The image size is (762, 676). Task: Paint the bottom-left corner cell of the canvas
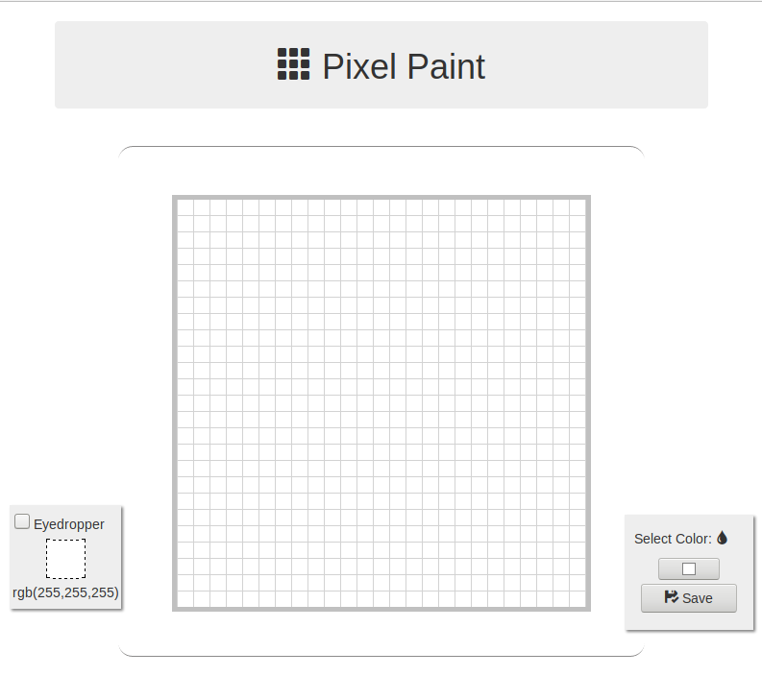pyautogui.click(x=185, y=599)
